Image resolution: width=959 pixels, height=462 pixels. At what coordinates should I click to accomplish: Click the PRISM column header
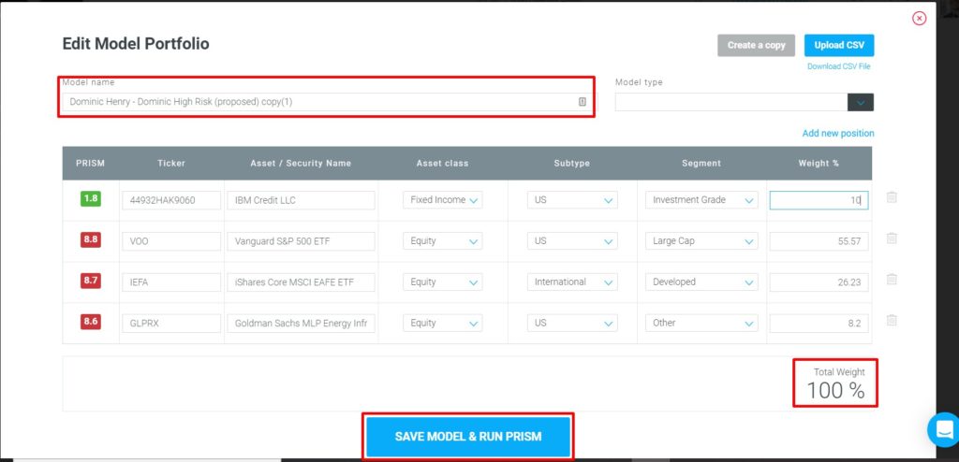(x=91, y=163)
